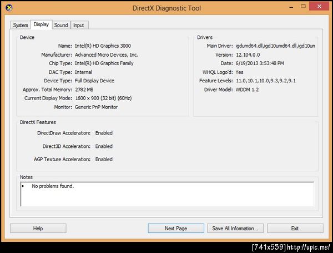The width and height of the screenshot is (333, 253).
Task: Click DirectDraw Acceleration 'Enabled' value
Action: [x=104, y=133]
